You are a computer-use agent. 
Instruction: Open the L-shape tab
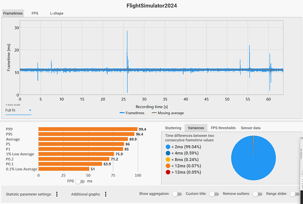[x=57, y=13]
